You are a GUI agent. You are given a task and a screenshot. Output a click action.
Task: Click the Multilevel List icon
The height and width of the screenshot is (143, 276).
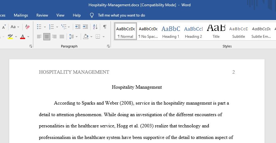point(63,27)
